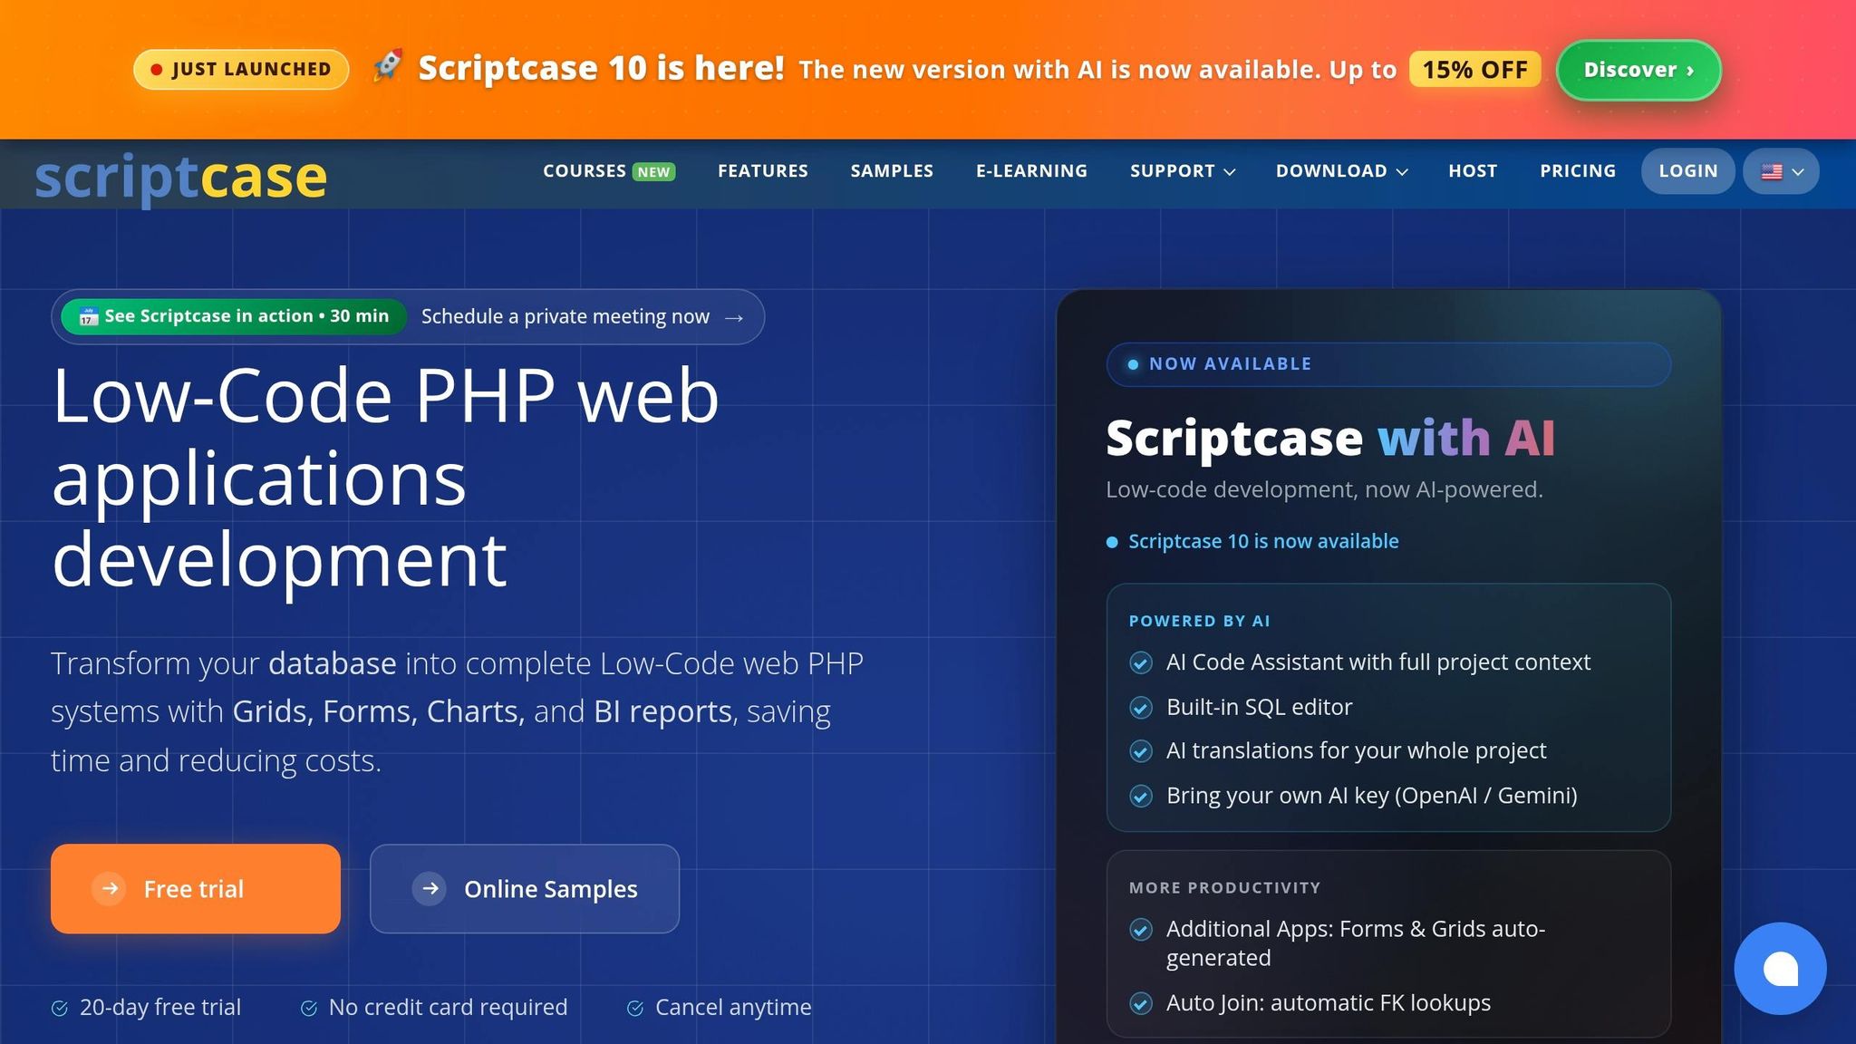Click check icon beside 20-day free trial
1856x1044 pixels.
(x=60, y=1008)
